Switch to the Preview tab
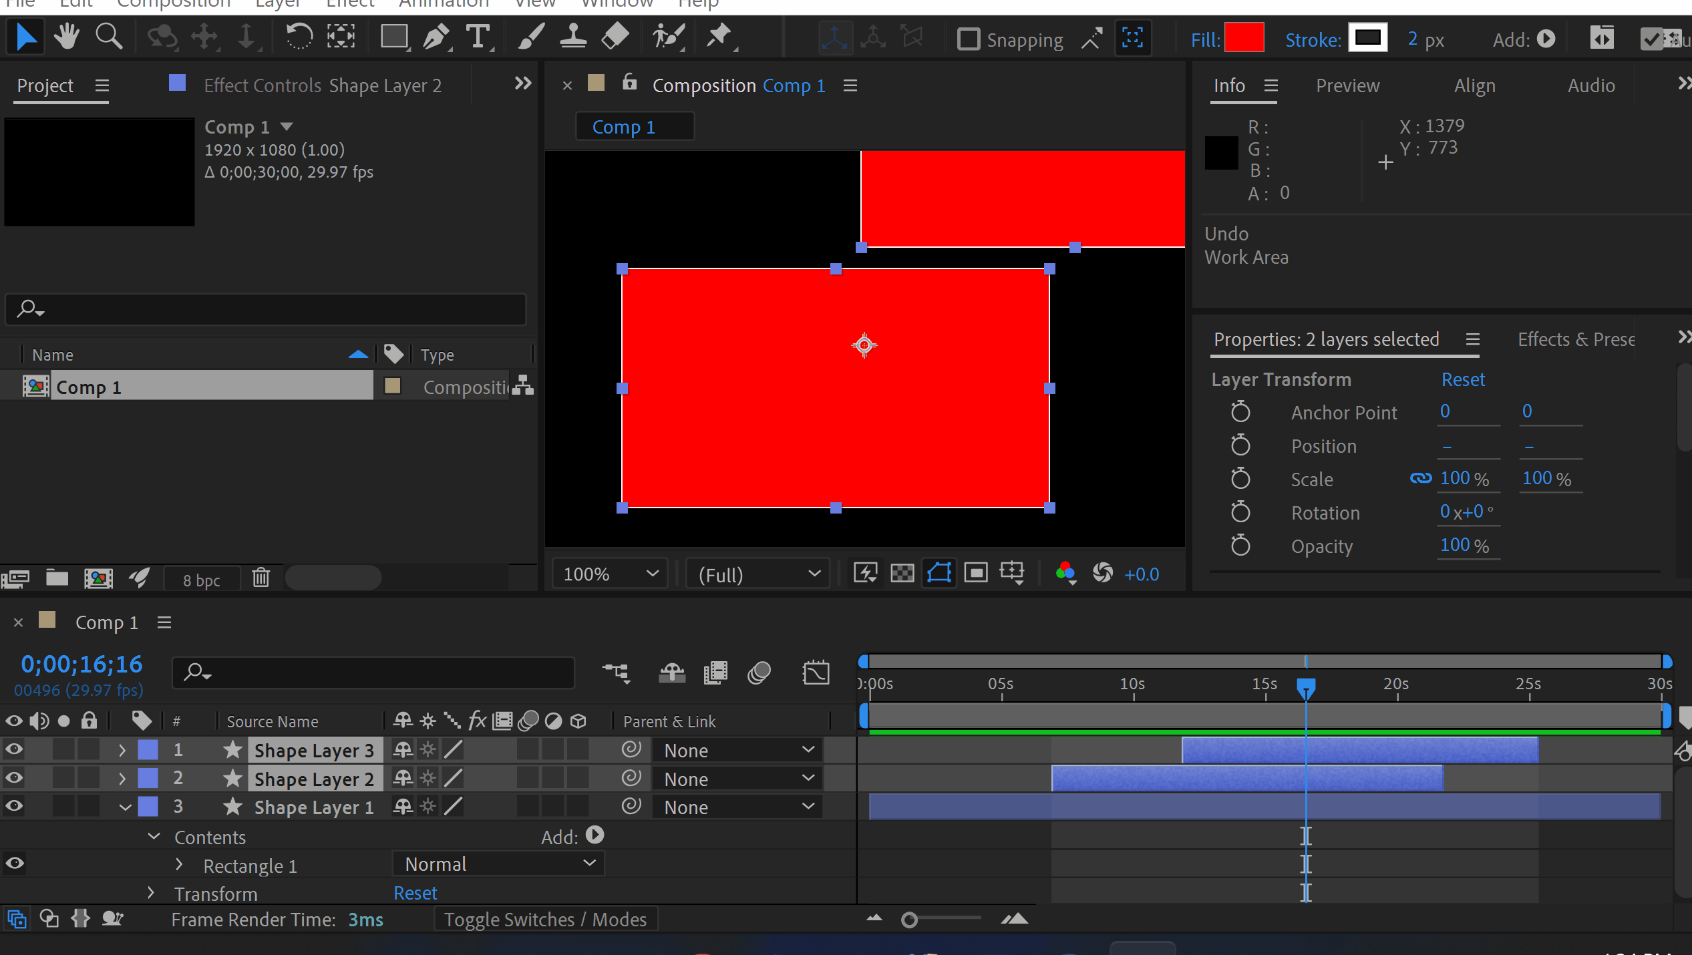The image size is (1692, 955). (x=1347, y=85)
